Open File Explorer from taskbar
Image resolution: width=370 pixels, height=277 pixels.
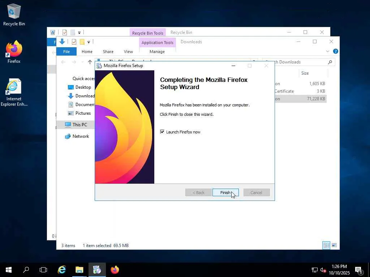(x=79, y=270)
